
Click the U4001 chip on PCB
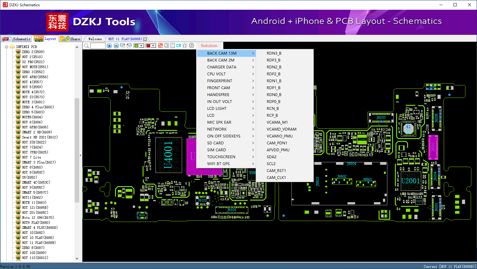click(169, 155)
